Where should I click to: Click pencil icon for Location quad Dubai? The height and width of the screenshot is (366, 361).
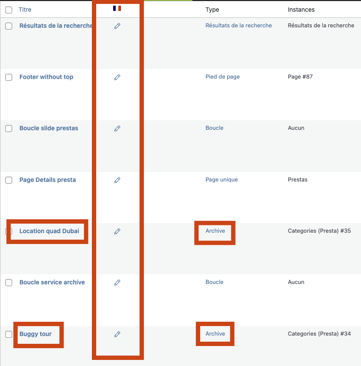pyautogui.click(x=117, y=231)
